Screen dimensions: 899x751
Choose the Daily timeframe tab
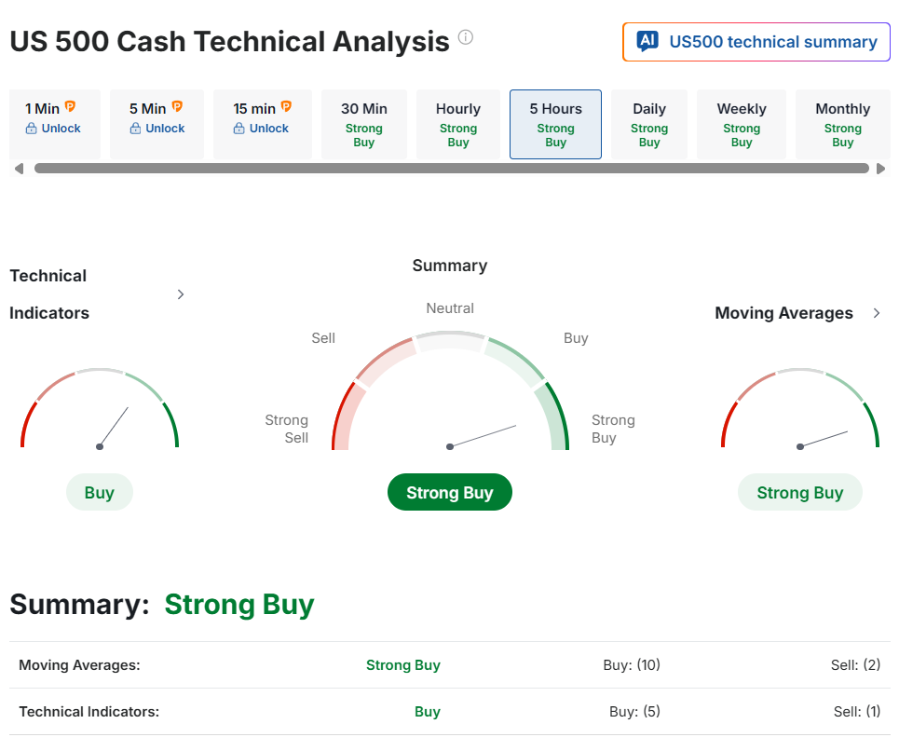click(649, 124)
